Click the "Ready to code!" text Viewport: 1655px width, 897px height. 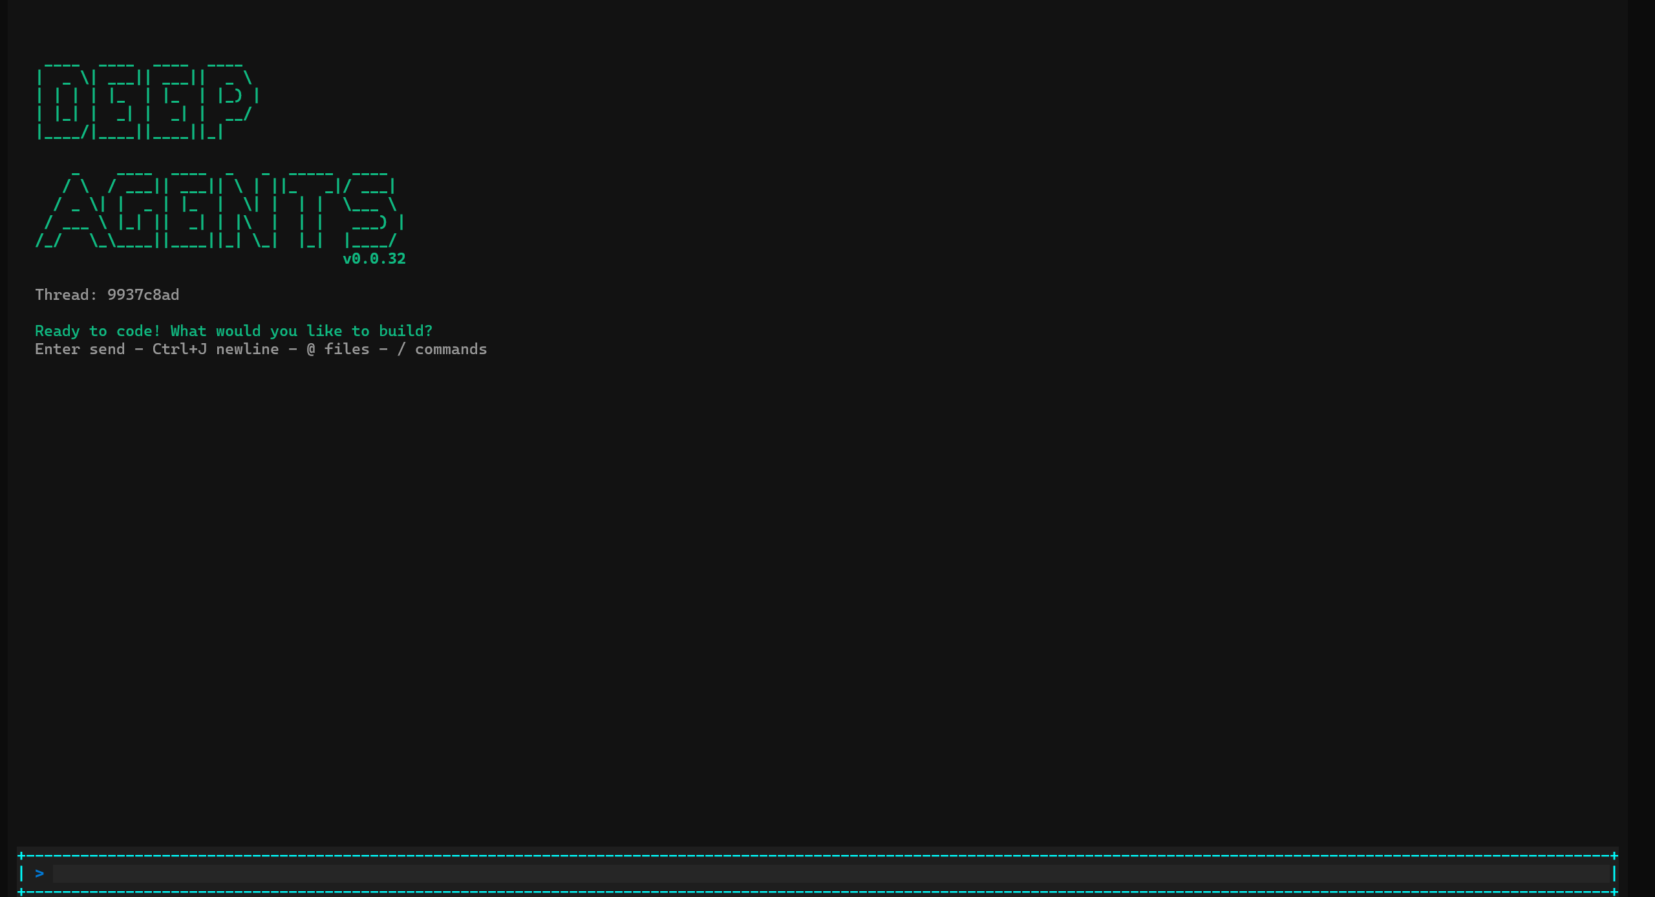tap(97, 331)
